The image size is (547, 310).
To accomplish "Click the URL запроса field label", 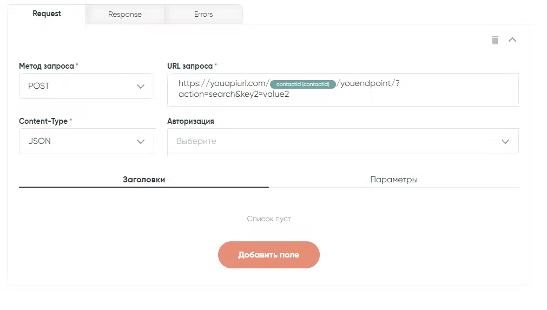I will pyautogui.click(x=190, y=66).
